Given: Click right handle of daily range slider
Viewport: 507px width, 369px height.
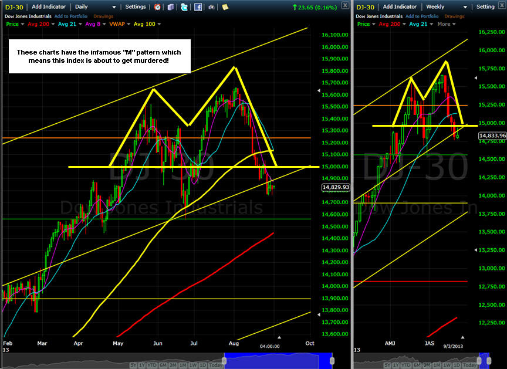Looking at the screenshot, I should 332,358.
